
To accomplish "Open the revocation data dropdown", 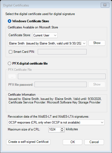I will coord(56,122).
